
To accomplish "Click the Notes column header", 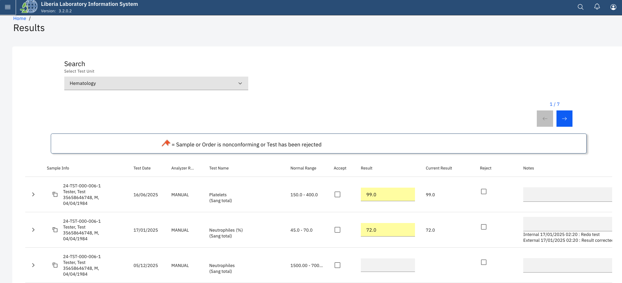I will (528, 168).
